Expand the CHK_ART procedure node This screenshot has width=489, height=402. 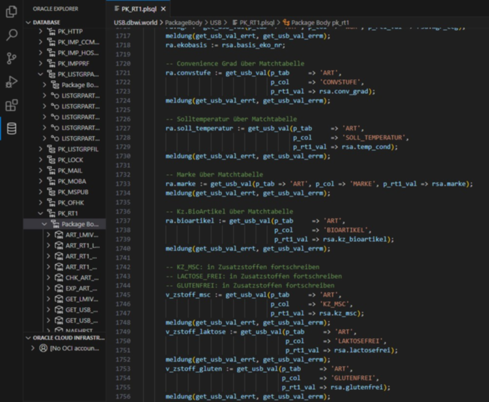[x=48, y=277]
